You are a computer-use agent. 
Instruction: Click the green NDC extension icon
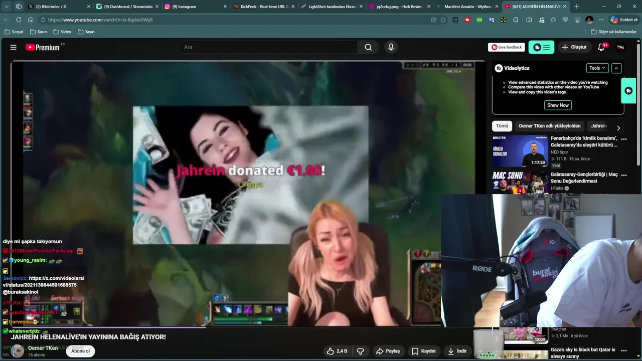(x=479, y=20)
